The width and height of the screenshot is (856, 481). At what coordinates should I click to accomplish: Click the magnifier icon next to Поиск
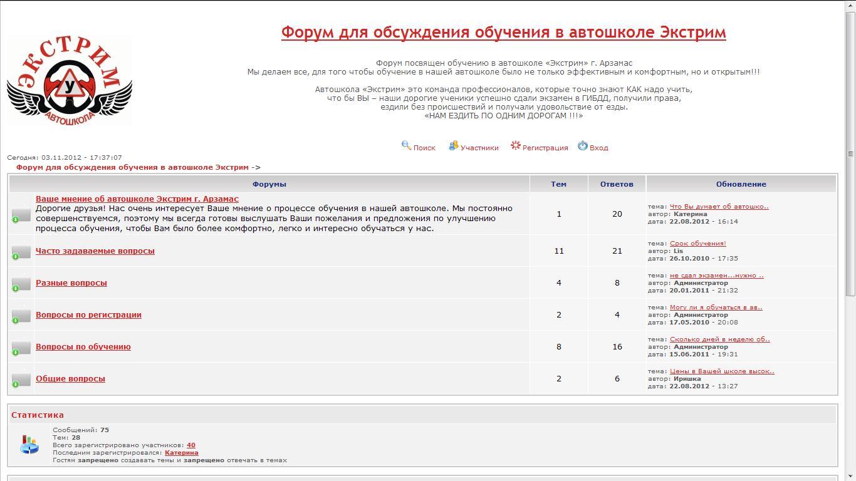coord(406,145)
